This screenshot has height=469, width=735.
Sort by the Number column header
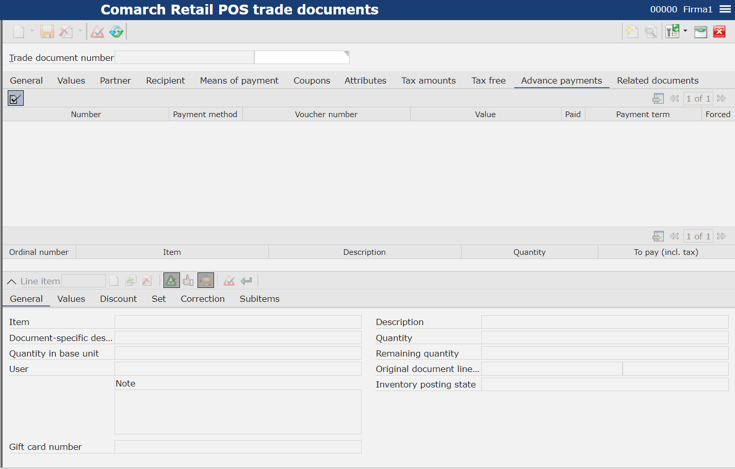86,115
